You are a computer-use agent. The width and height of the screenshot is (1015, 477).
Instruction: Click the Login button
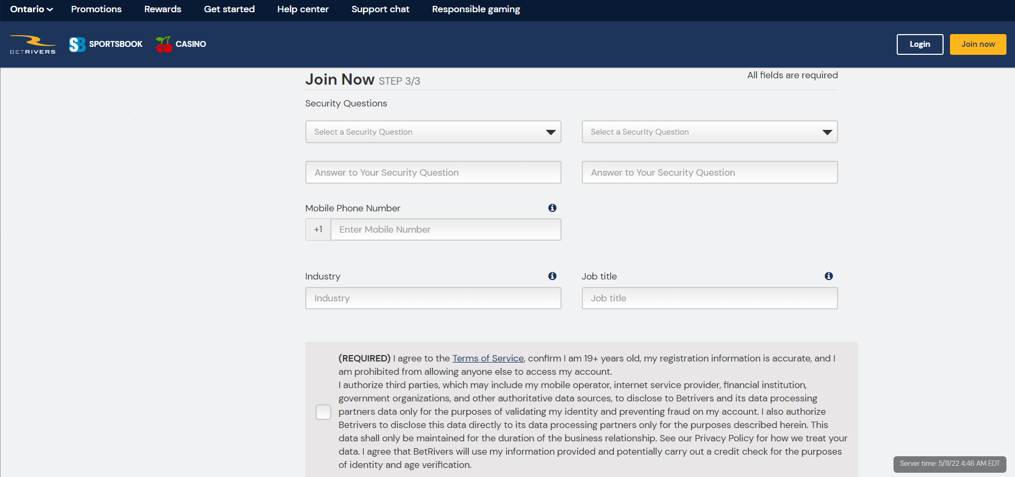click(x=920, y=44)
